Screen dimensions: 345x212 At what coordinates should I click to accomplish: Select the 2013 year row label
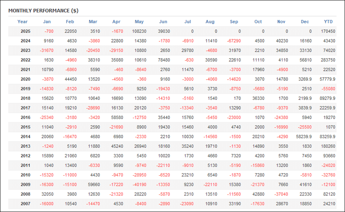pyautogui.click(x=26, y=146)
